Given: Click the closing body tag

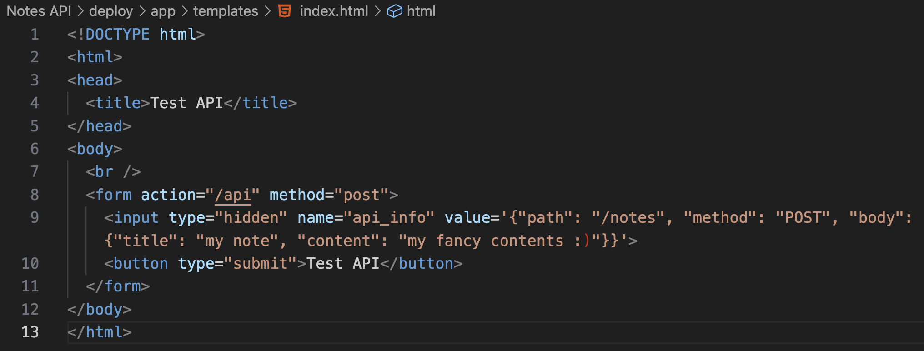Looking at the screenshot, I should 99,310.
